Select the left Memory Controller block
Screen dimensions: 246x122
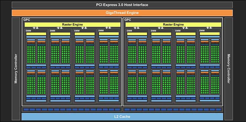pyautogui.click(x=16, y=69)
